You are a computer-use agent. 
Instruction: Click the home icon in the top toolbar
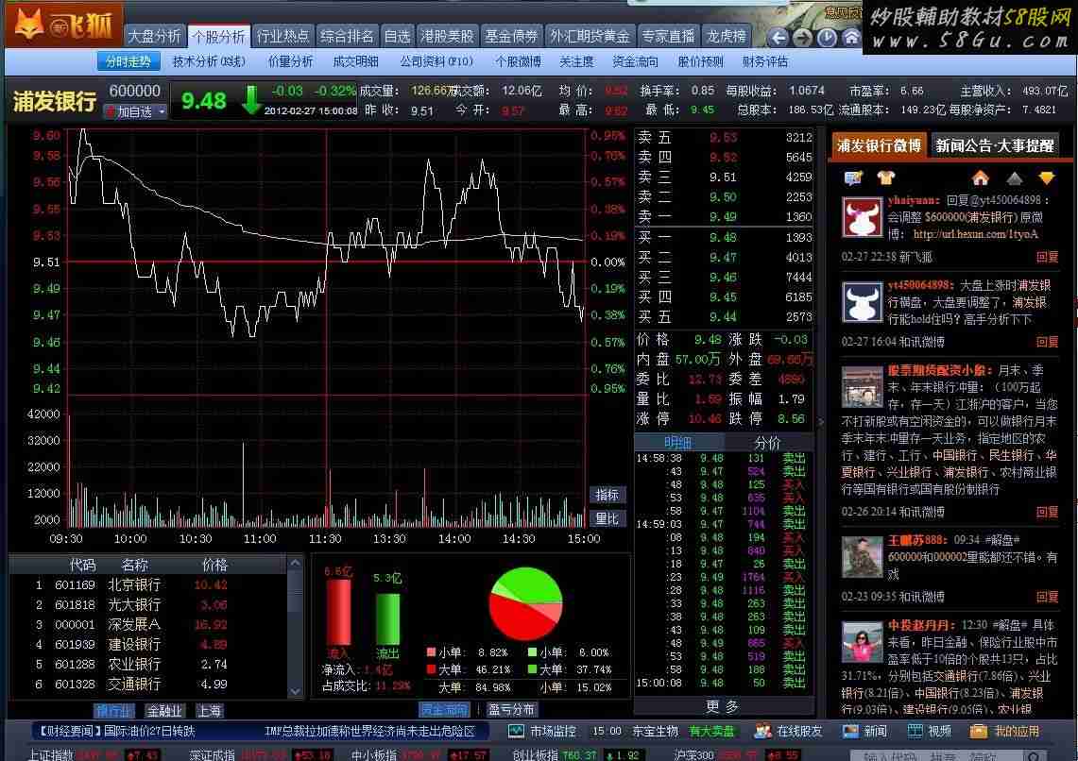pyautogui.click(x=851, y=37)
